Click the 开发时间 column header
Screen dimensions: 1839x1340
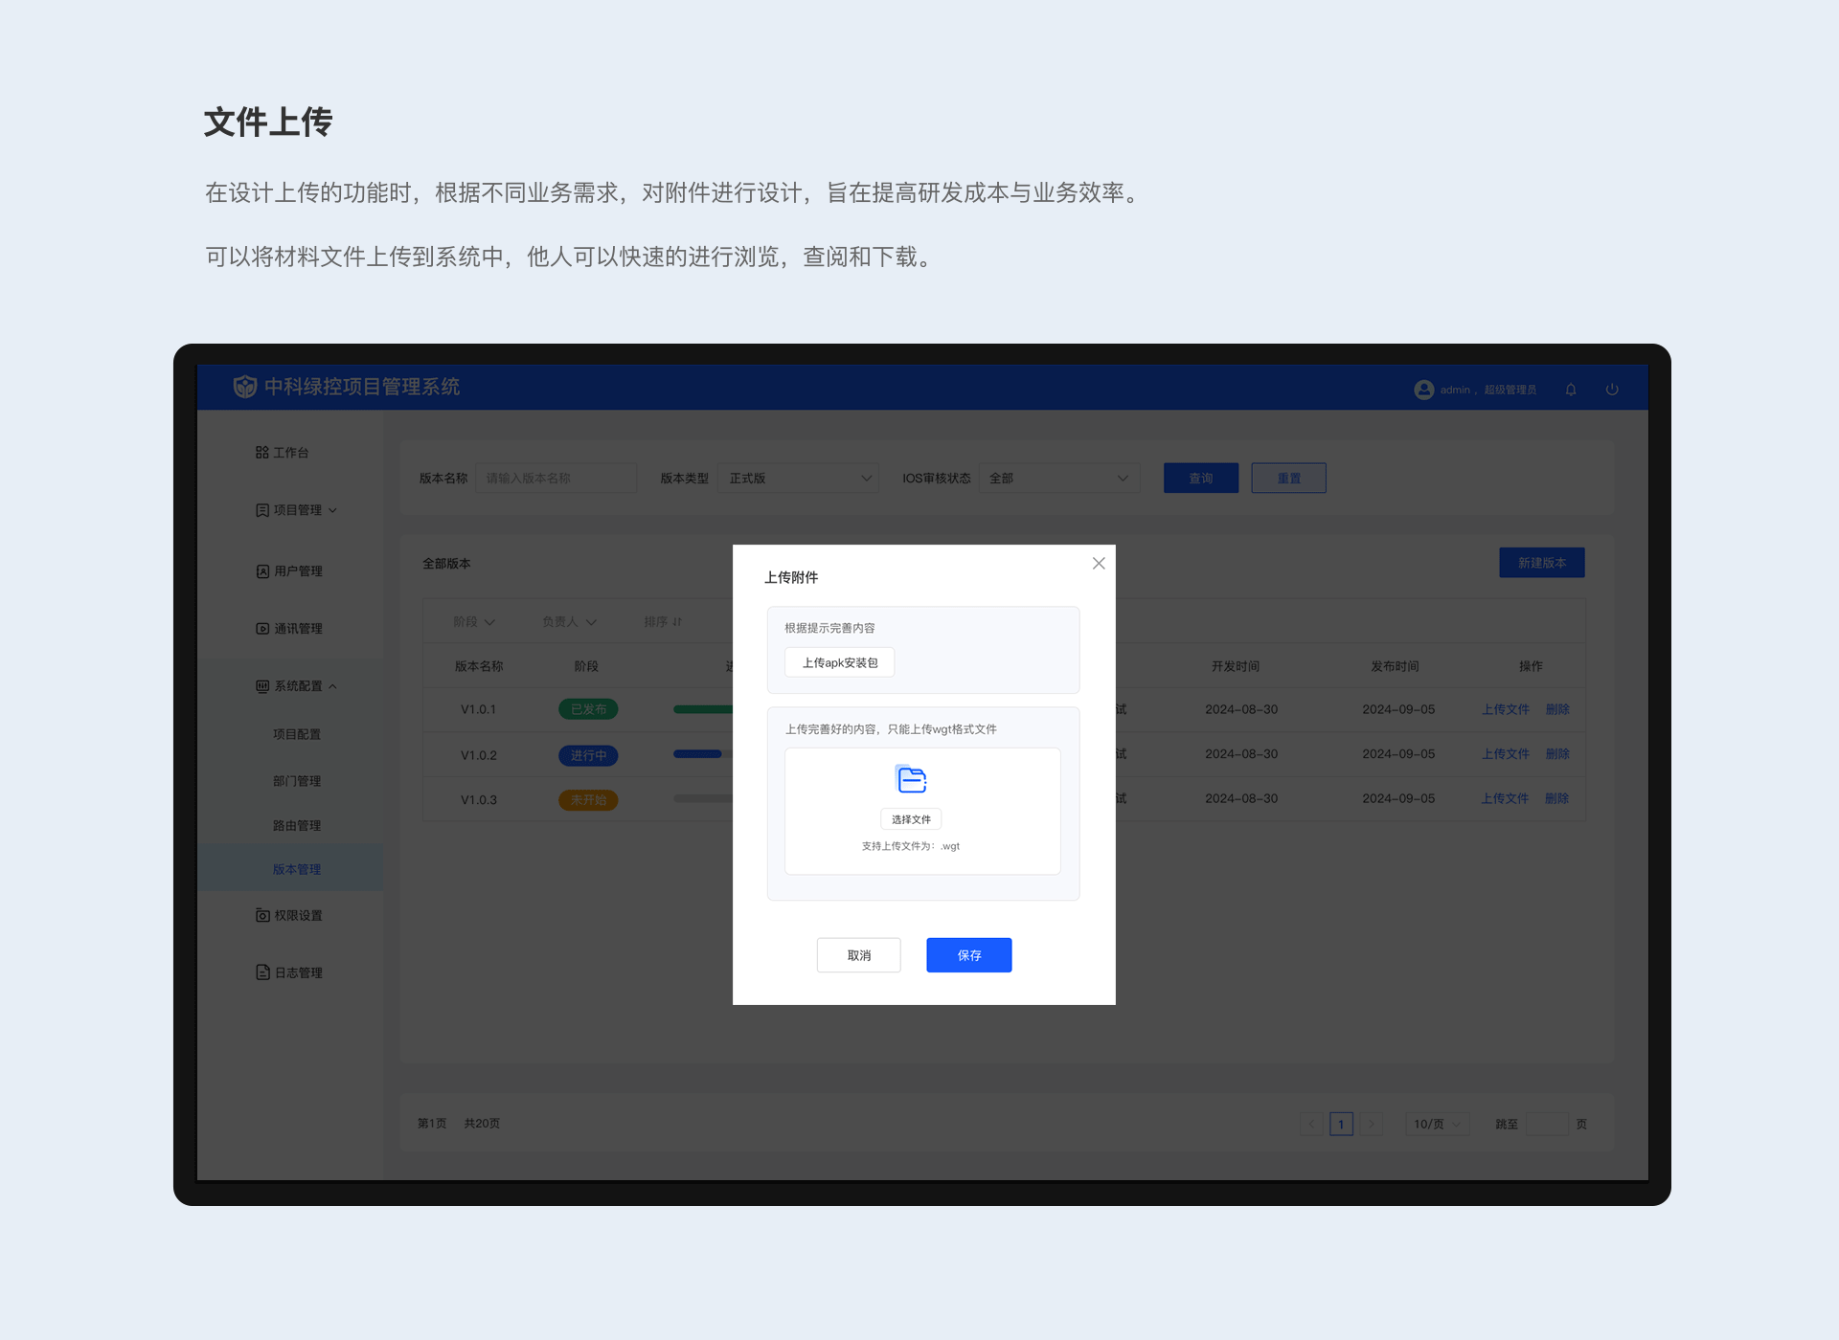pyautogui.click(x=1236, y=666)
